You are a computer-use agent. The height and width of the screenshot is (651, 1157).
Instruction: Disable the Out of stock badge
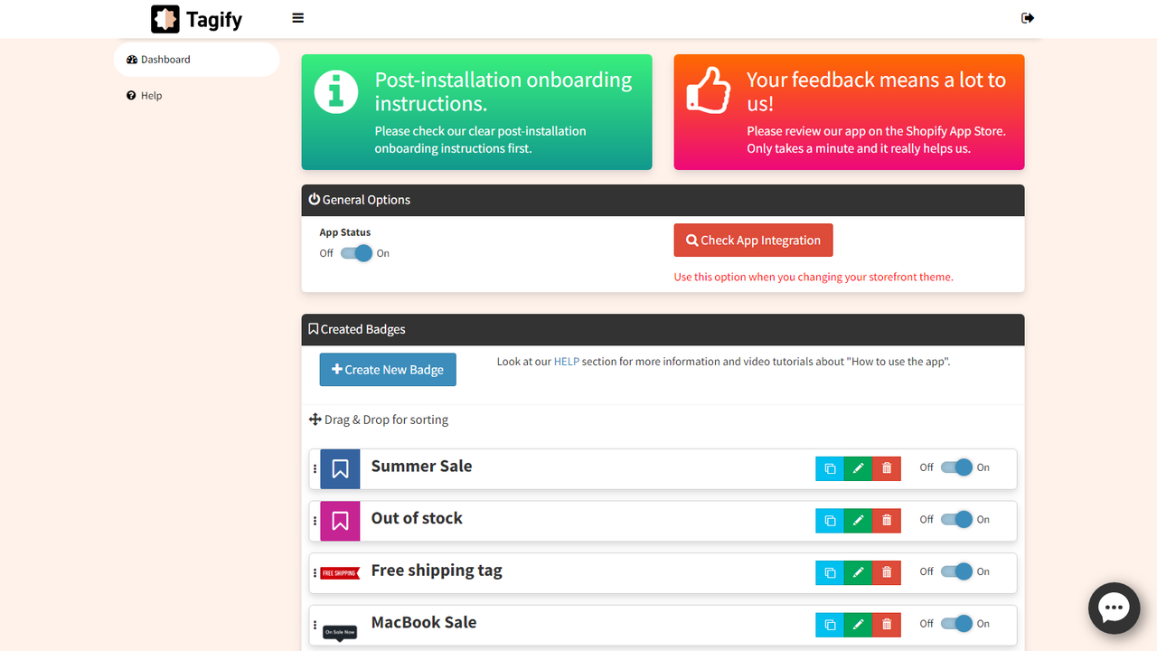tap(957, 520)
